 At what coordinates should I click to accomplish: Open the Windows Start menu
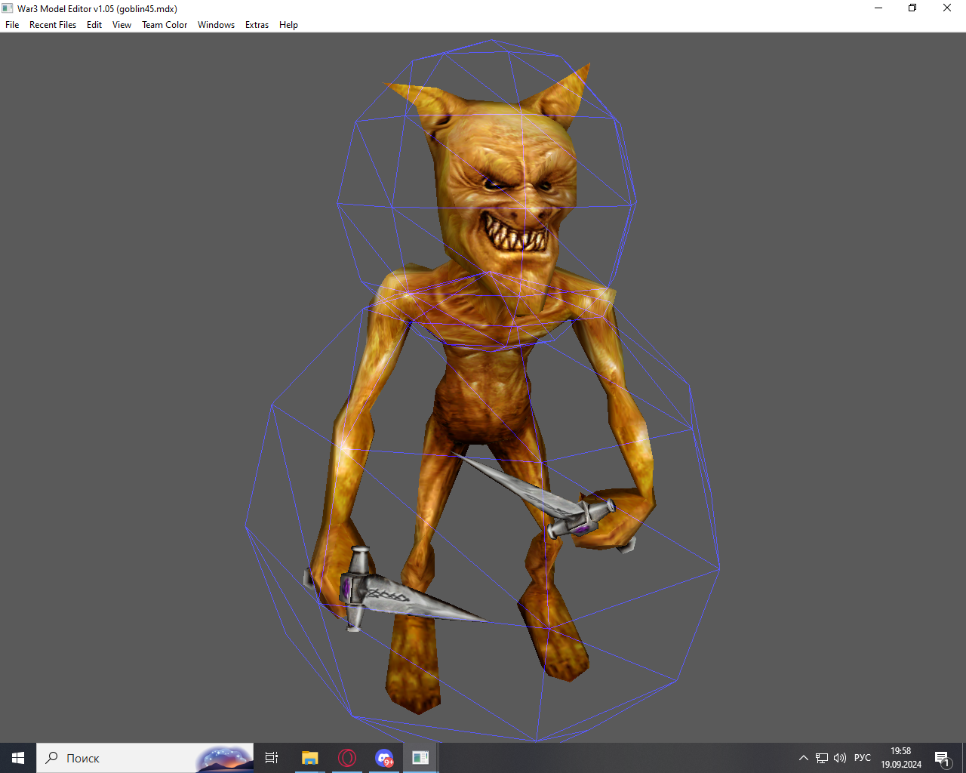pos(18,758)
